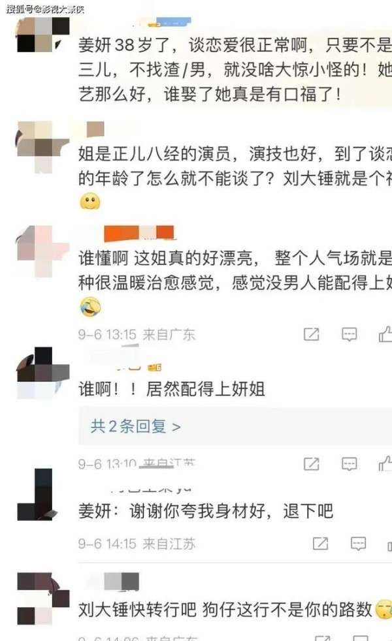392x641 pixels.
Task: Expand 共2条回复 replies
Action: tap(135, 426)
